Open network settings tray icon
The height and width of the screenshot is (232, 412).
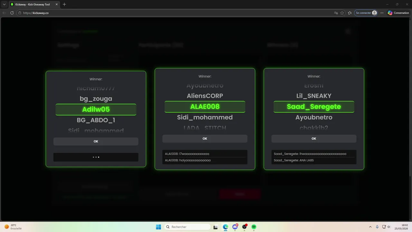384,227
